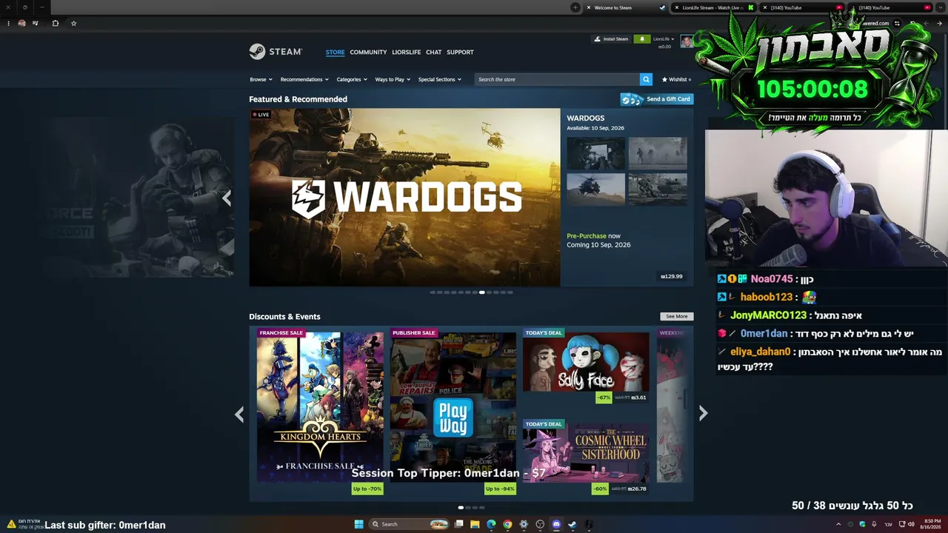Viewport: 948px width, 533px height.
Task: Click in the Search the store field
Action: [557, 79]
